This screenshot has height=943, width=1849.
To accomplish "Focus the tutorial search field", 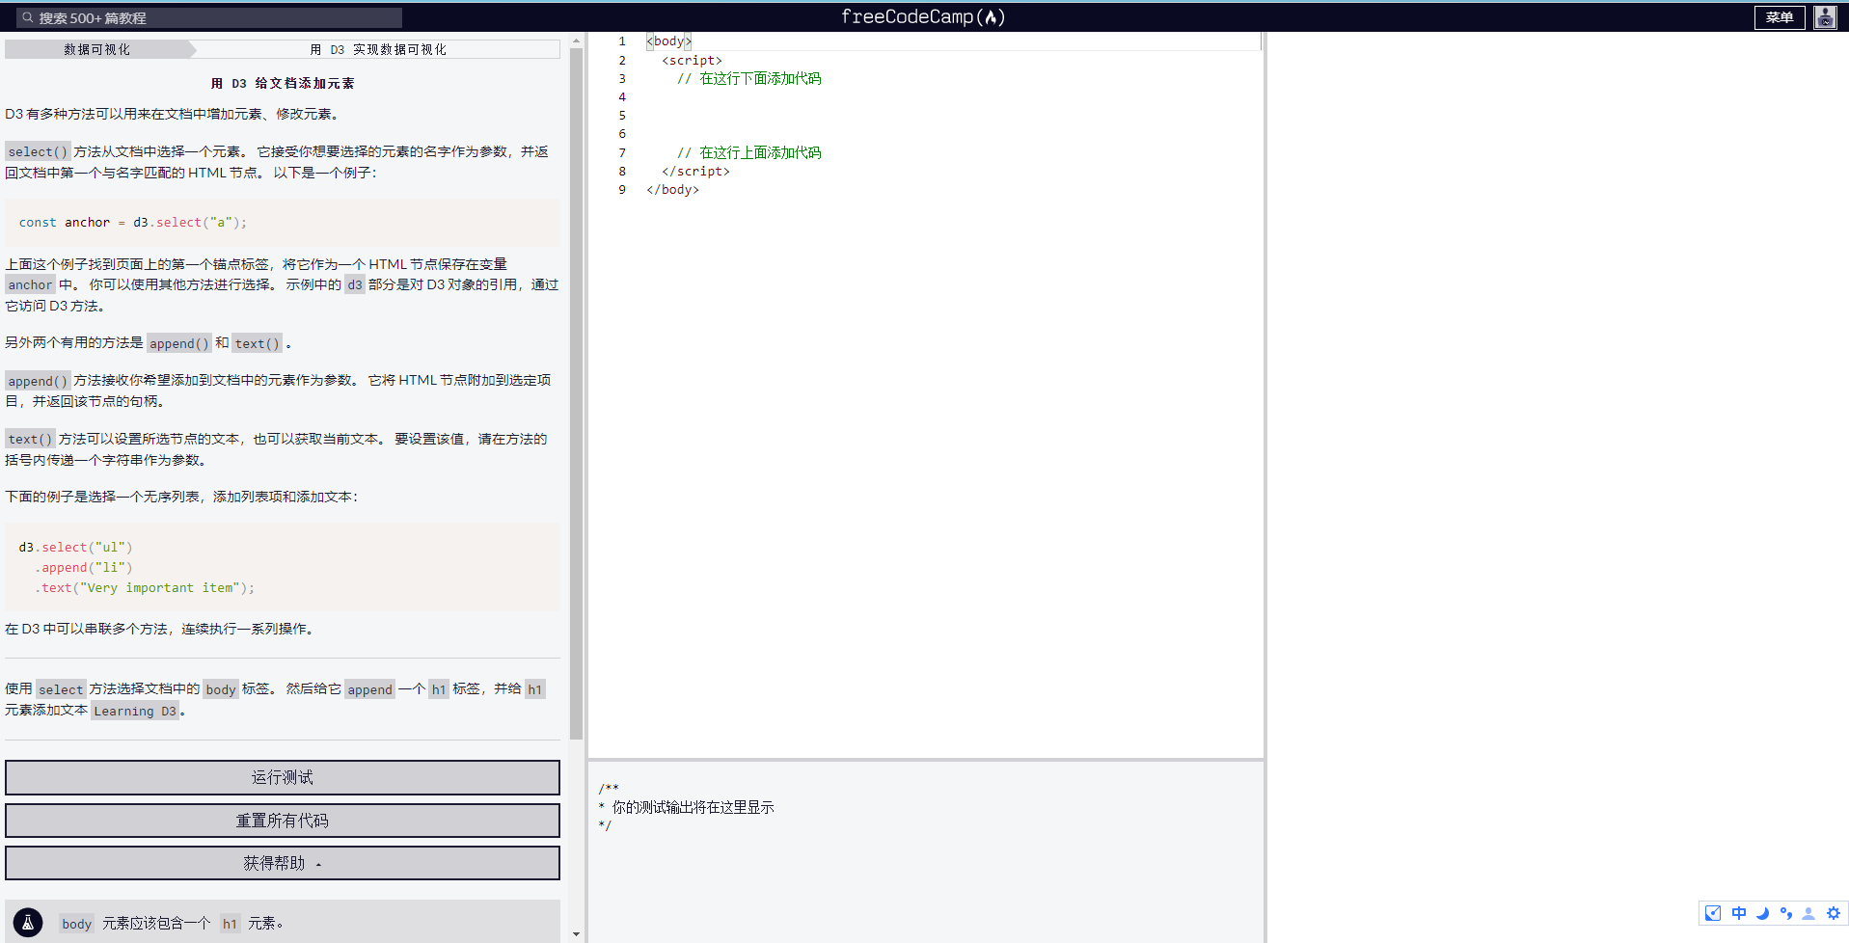I will [x=209, y=17].
